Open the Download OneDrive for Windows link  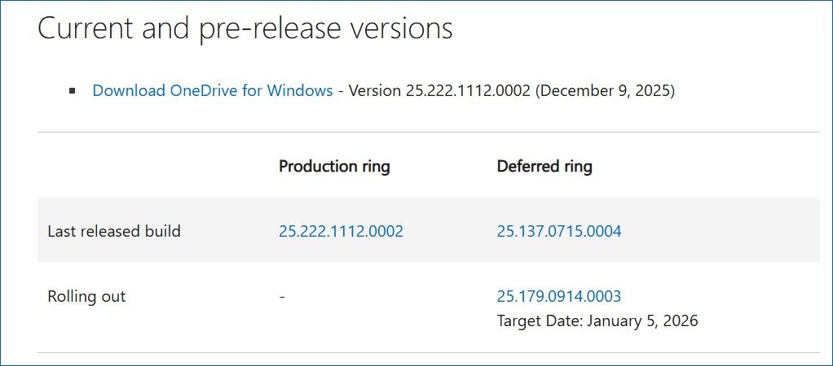click(212, 91)
